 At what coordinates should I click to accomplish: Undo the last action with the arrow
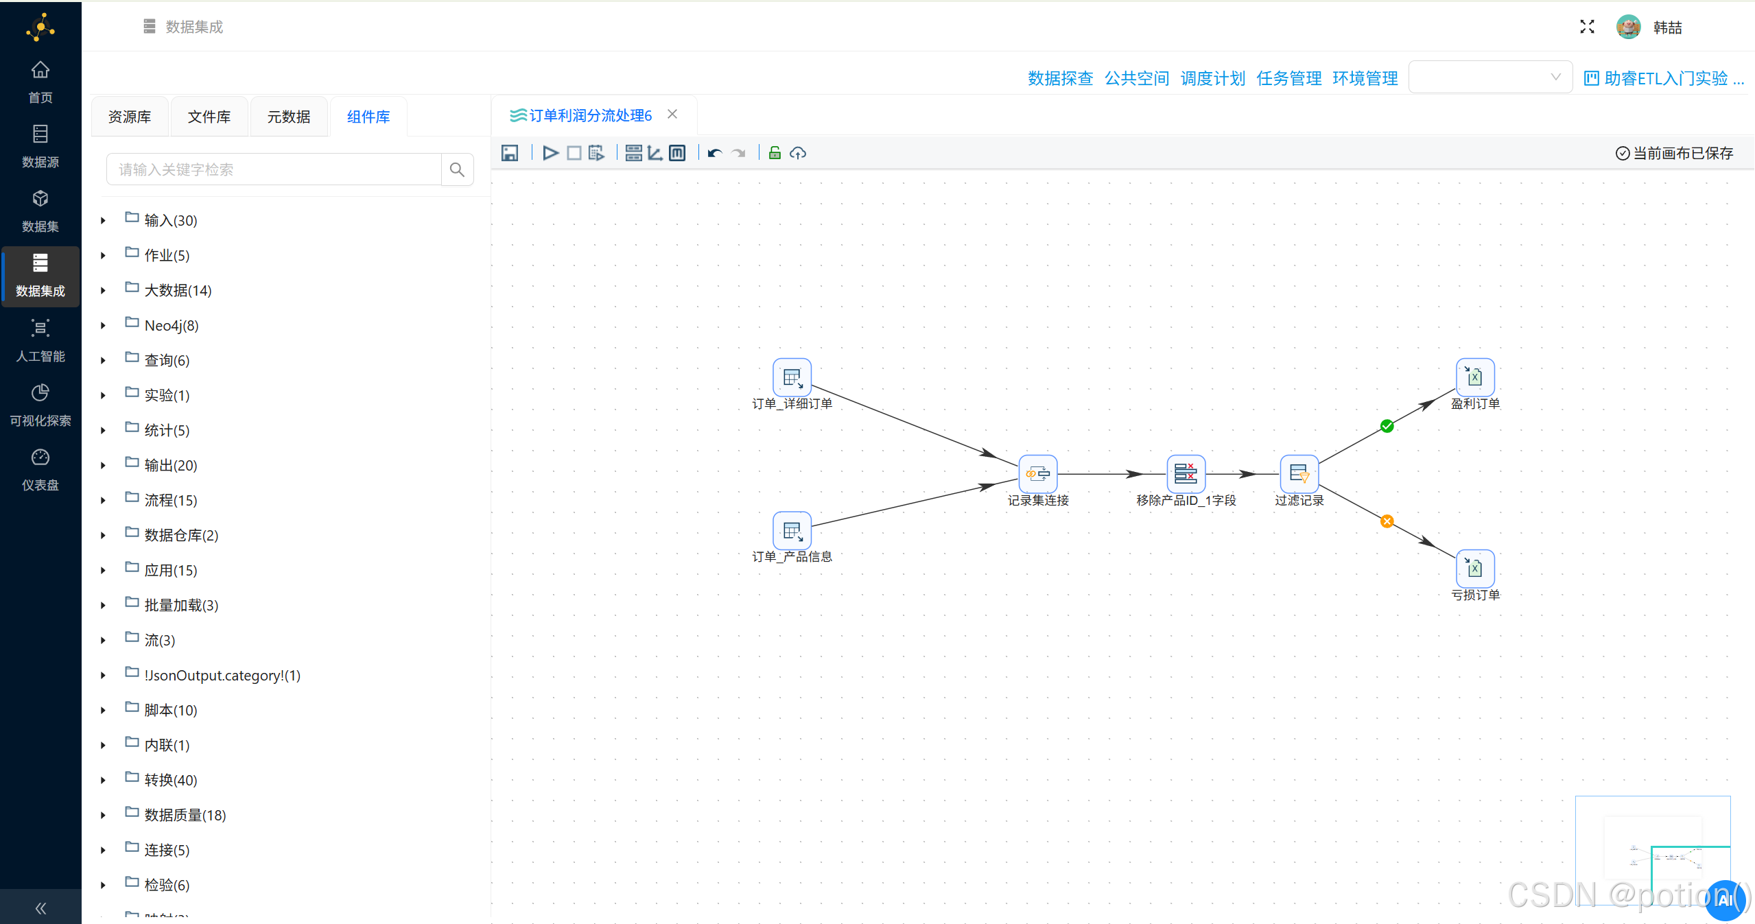pyautogui.click(x=715, y=153)
